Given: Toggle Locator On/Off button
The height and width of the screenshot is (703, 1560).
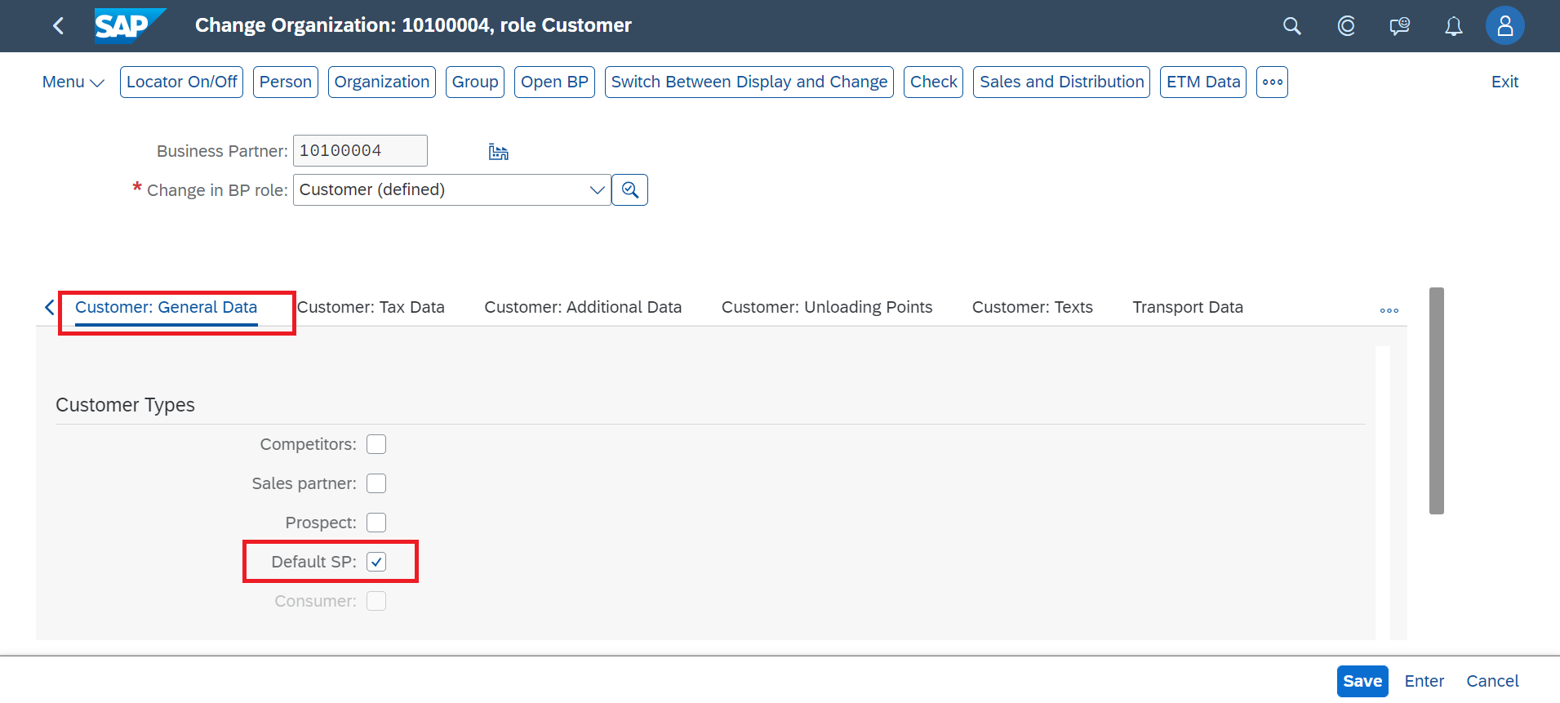Looking at the screenshot, I should point(181,82).
